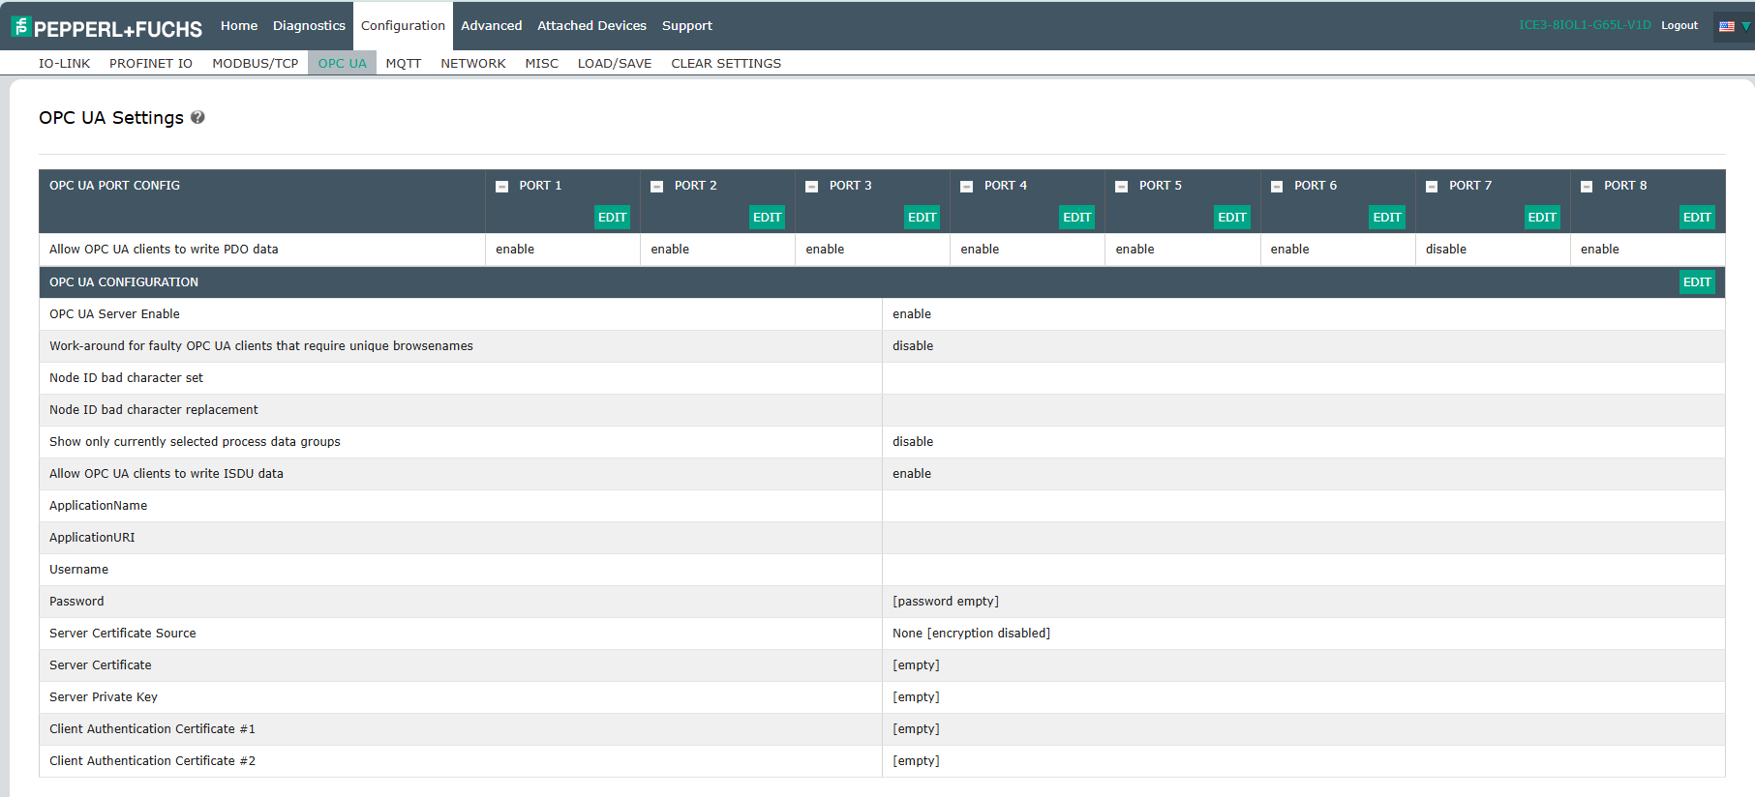1755x797 pixels.
Task: Collapse the PORT 2 column
Action: (x=656, y=187)
